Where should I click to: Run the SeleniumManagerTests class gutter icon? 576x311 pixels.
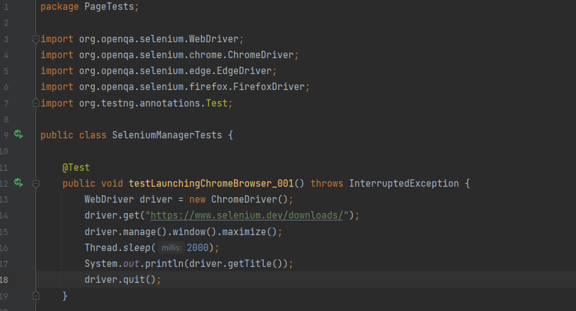coord(18,135)
